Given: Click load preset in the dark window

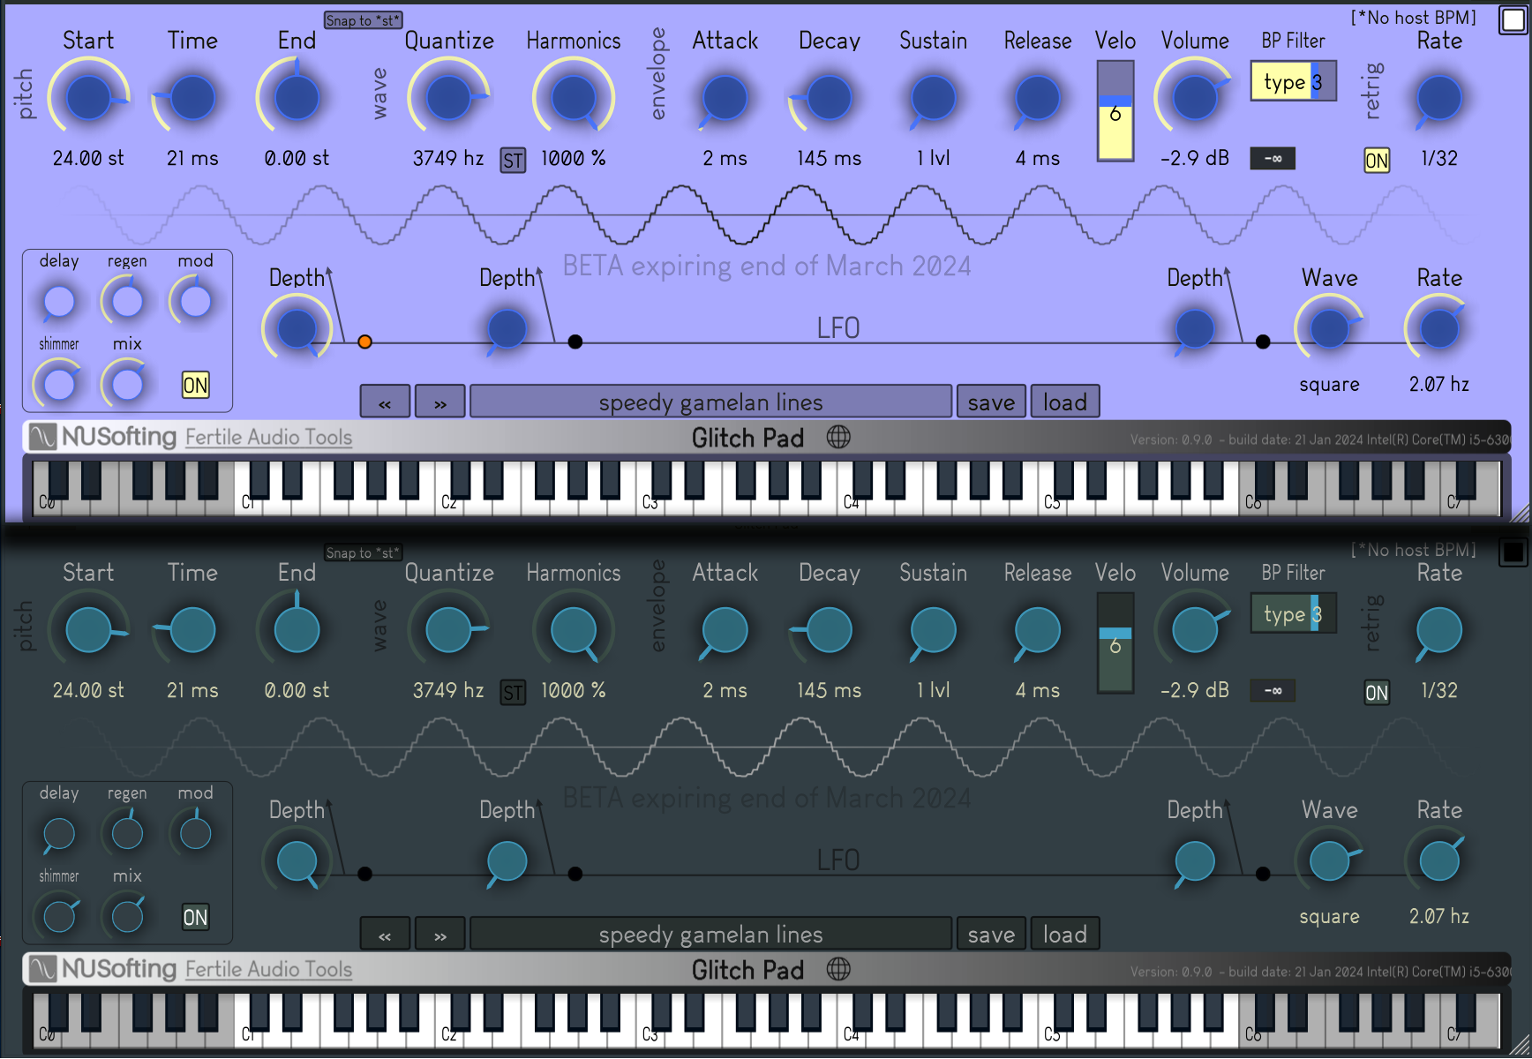Looking at the screenshot, I should tap(1065, 934).
